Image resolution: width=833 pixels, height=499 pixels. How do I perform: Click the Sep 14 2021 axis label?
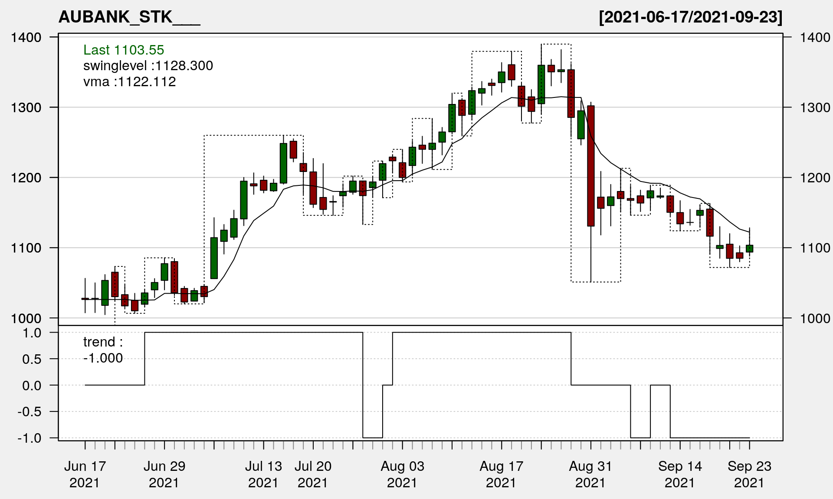coord(680,474)
